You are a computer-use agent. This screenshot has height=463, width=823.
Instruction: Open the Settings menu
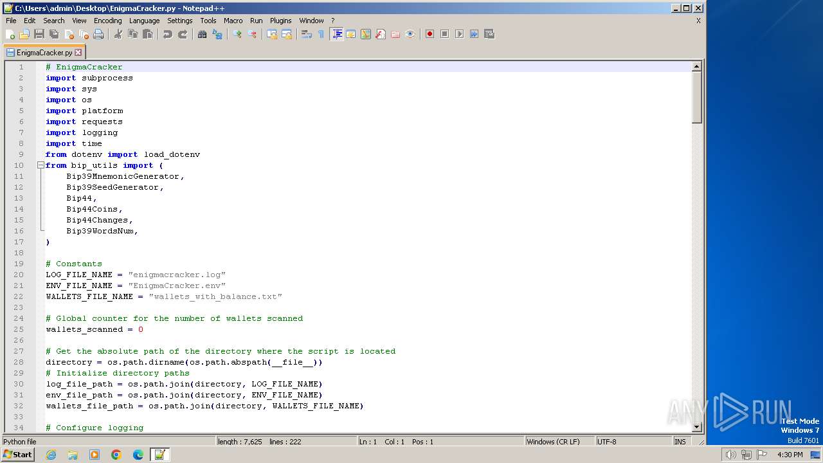[x=180, y=21]
